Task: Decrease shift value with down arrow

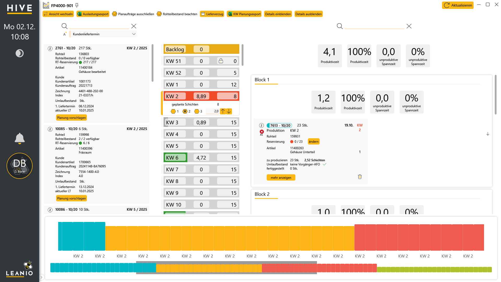Action: point(229,111)
